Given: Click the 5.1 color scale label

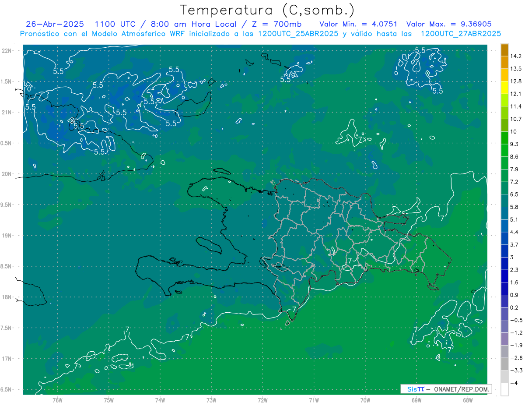Looking at the screenshot, I should pyautogui.click(x=514, y=219).
